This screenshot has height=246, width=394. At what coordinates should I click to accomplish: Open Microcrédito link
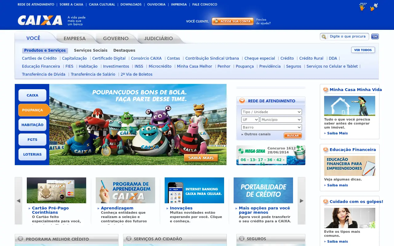[x=160, y=66]
